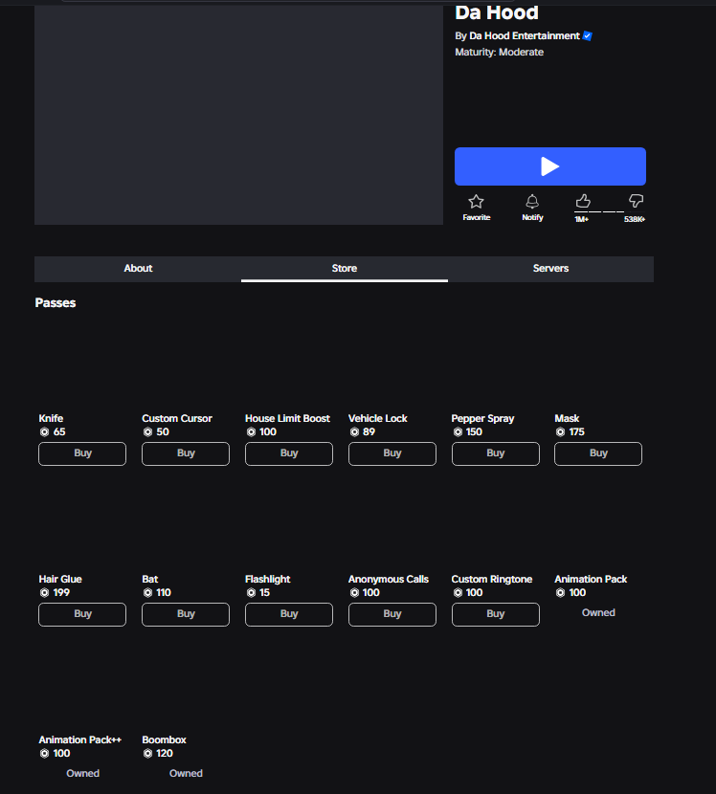Buy the Knife pass
This screenshot has height=794, width=716.
(82, 453)
